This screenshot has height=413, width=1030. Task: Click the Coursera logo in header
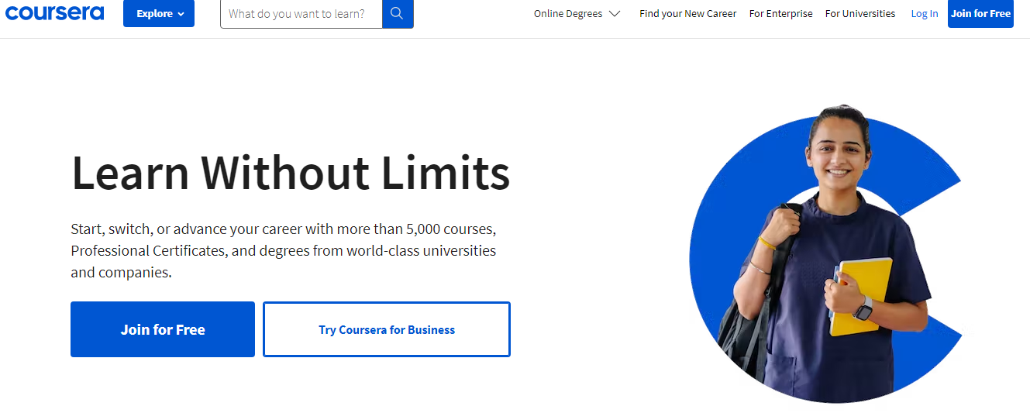click(x=54, y=12)
